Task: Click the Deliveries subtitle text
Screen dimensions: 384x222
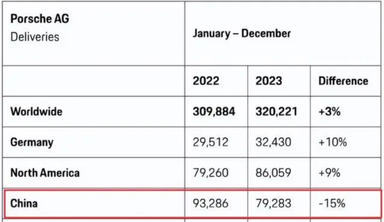Action: [35, 37]
